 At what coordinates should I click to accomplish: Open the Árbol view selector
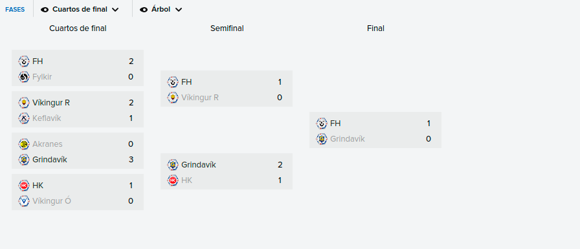tap(161, 10)
